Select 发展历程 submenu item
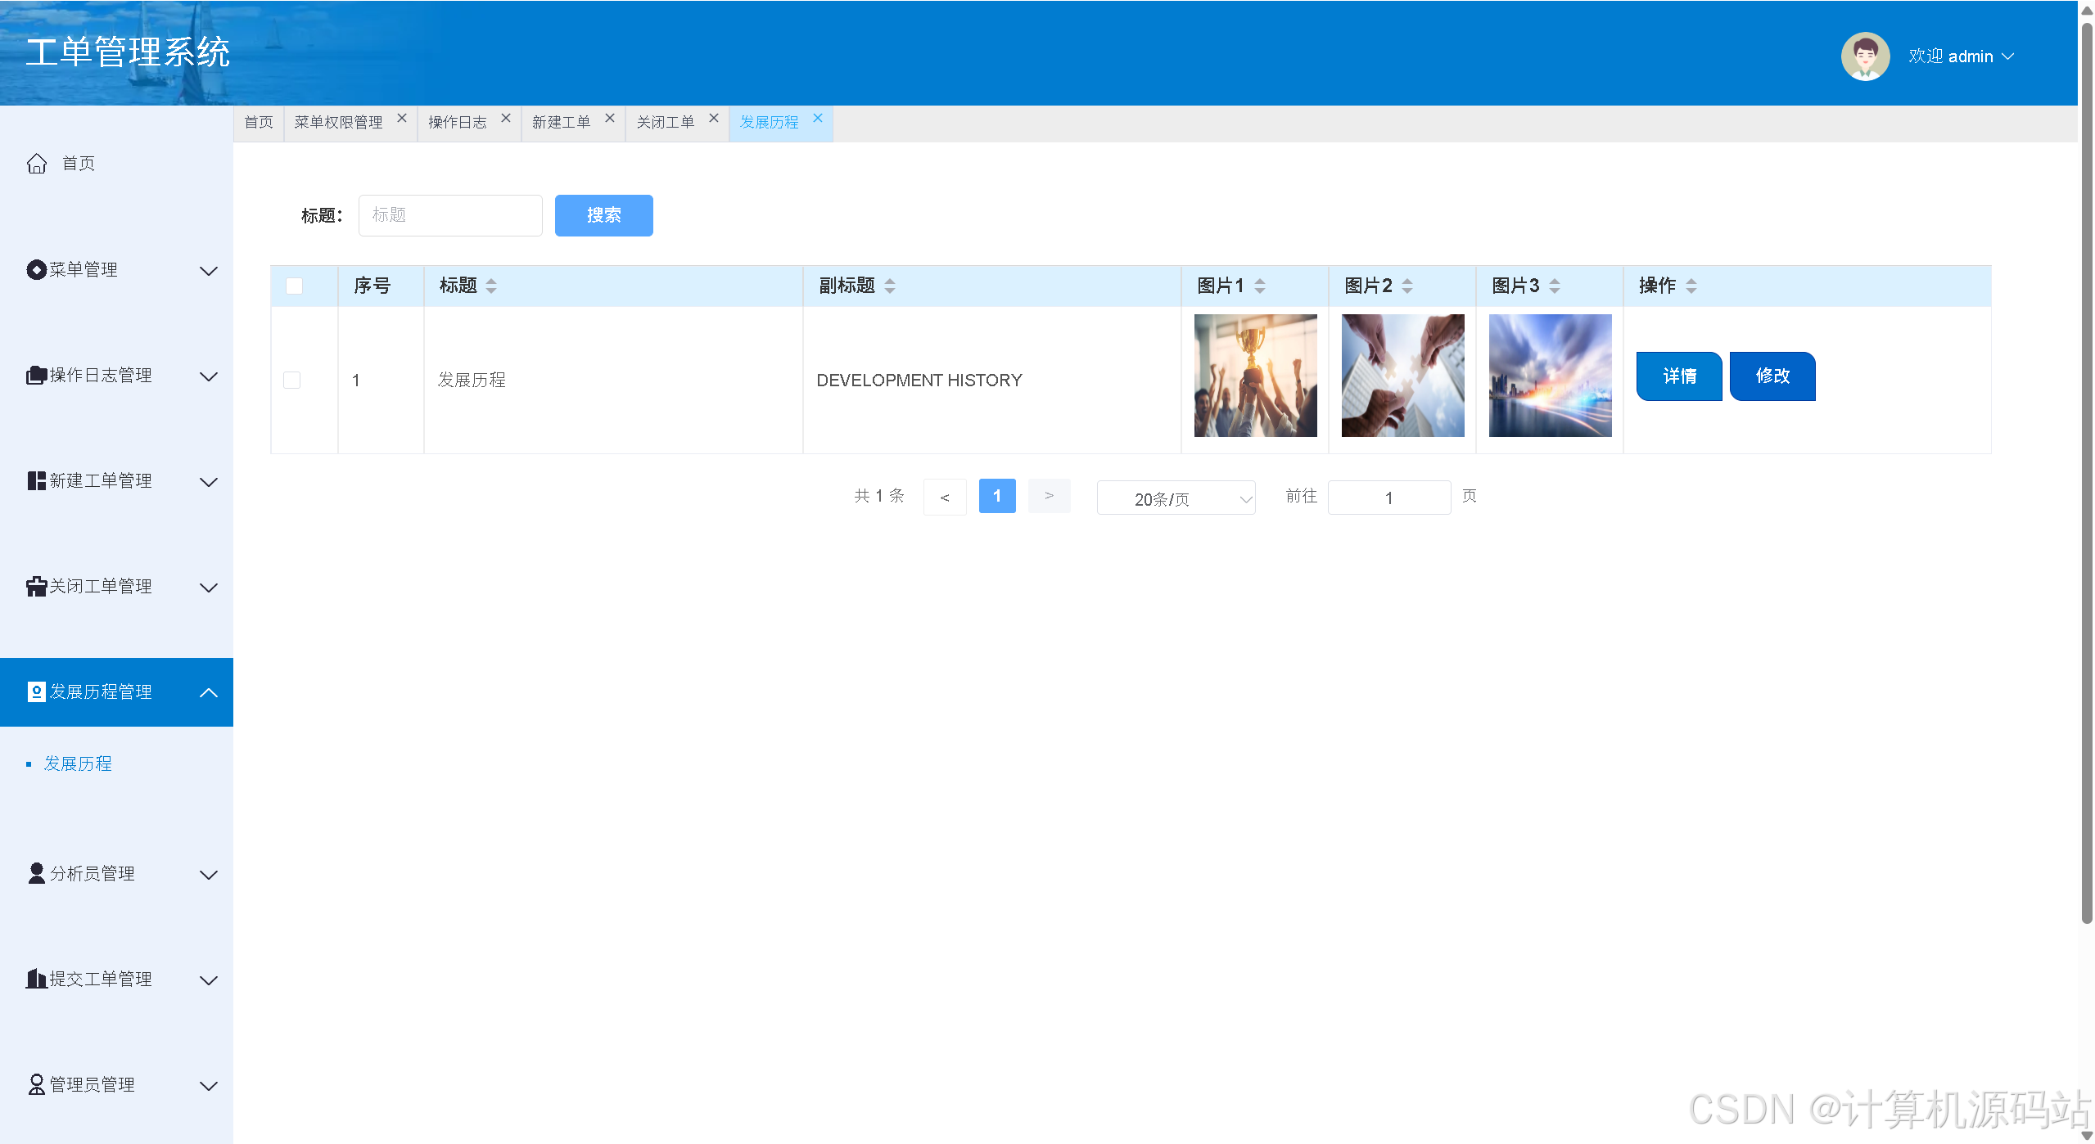 click(78, 764)
